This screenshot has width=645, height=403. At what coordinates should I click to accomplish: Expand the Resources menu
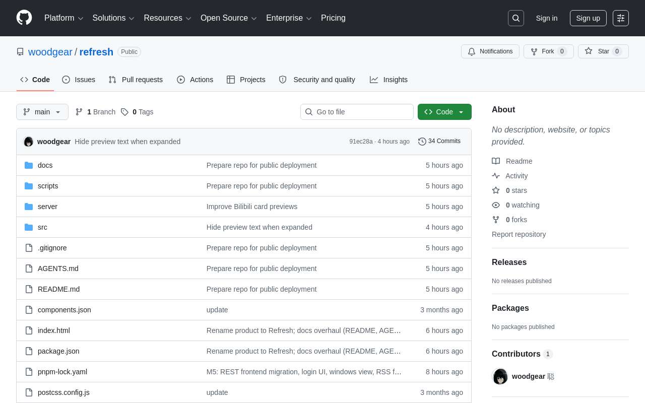pyautogui.click(x=168, y=18)
